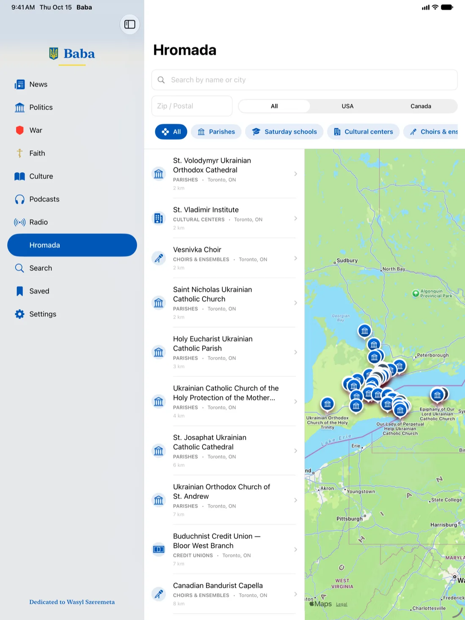This screenshot has height=620, width=465.
Task: Open Holy Protection Church via its chevron
Action: 295,401
